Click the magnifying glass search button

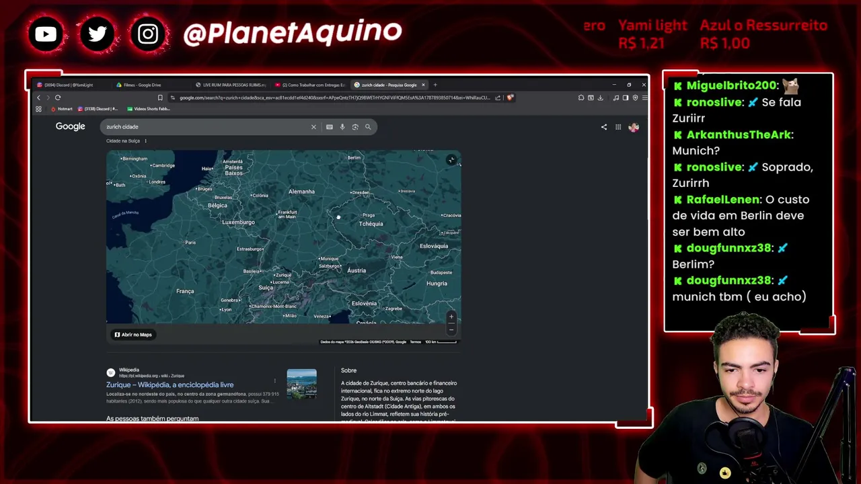[368, 126]
